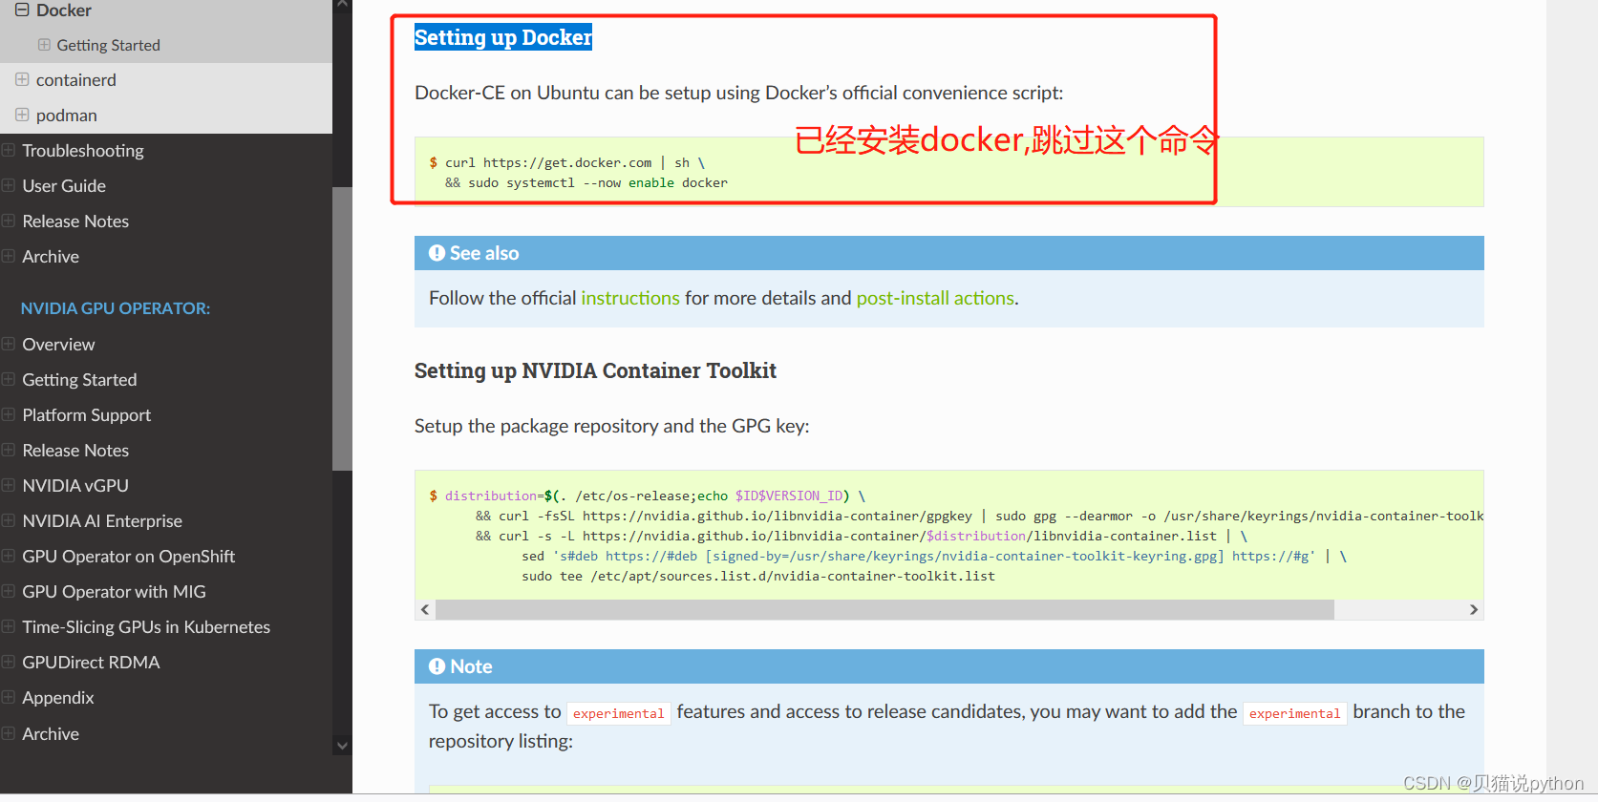
Task: Open Time-Slicing GPUs in Kubernetes page
Action: click(146, 627)
